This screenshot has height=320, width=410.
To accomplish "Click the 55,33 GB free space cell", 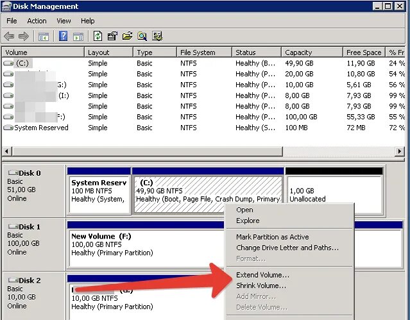I will 361,117.
